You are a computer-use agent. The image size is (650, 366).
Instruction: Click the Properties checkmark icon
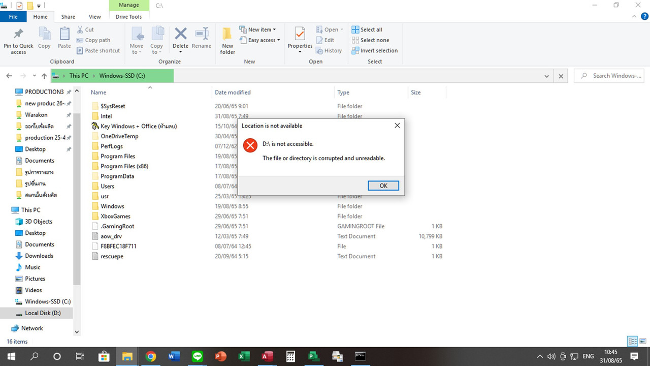tap(300, 34)
